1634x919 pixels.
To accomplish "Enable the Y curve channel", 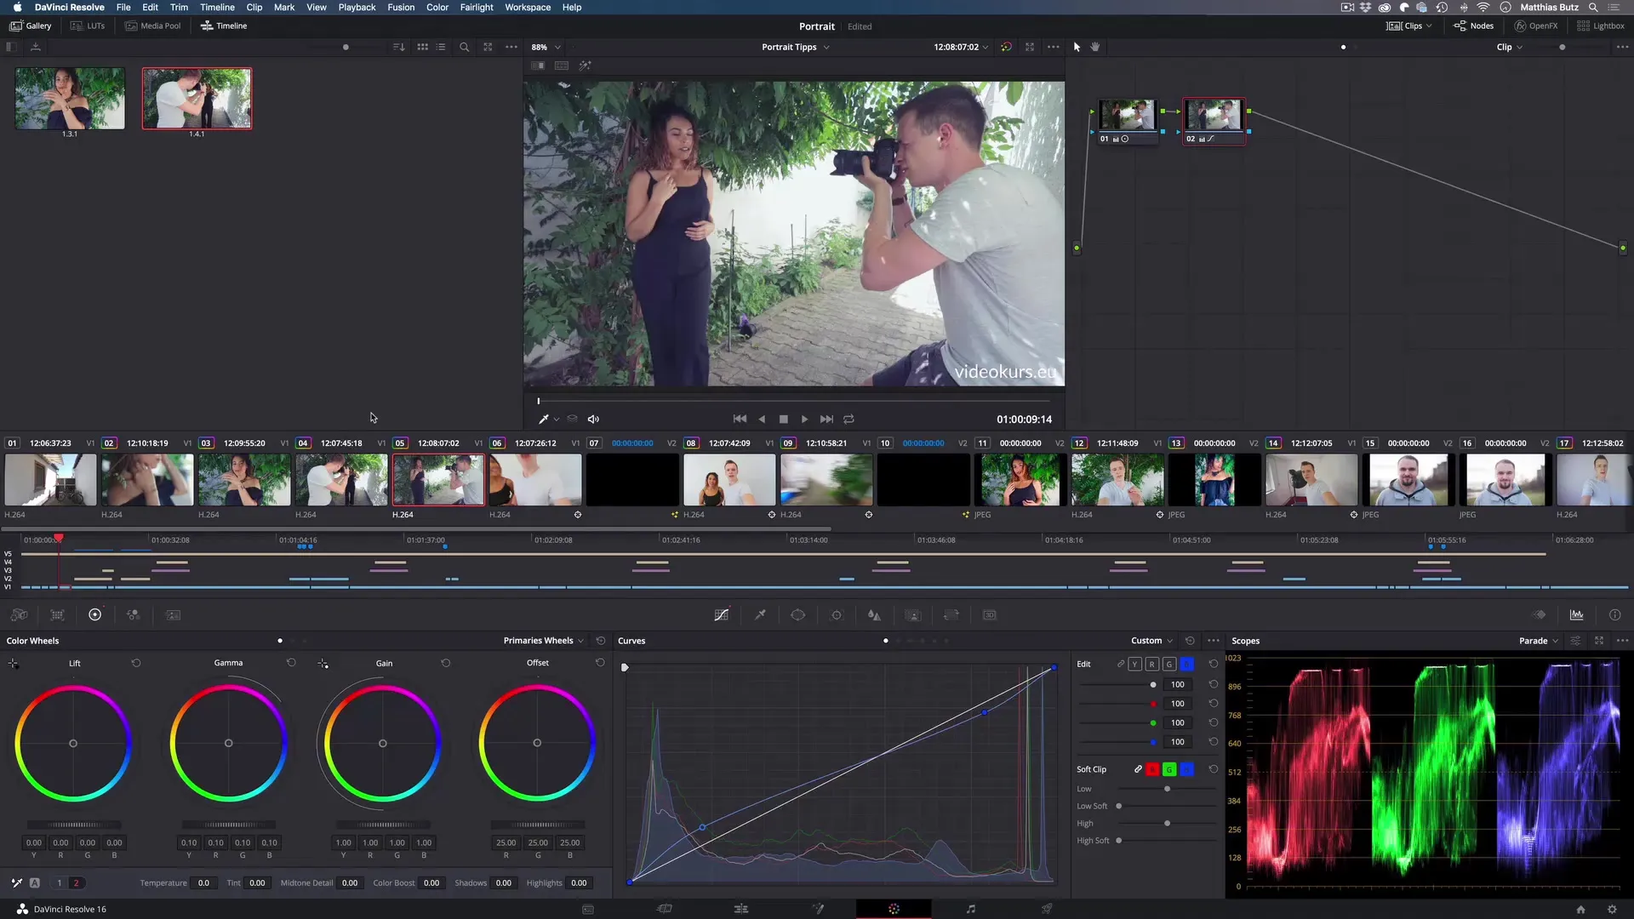I will pos(1134,664).
